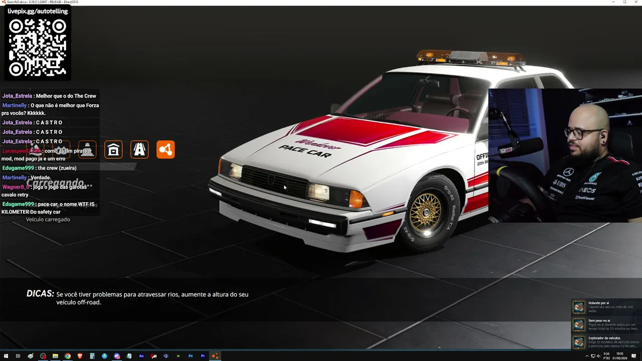
Task: Click the "joga o jogo das garotas" chat message
Action: coord(45,191)
